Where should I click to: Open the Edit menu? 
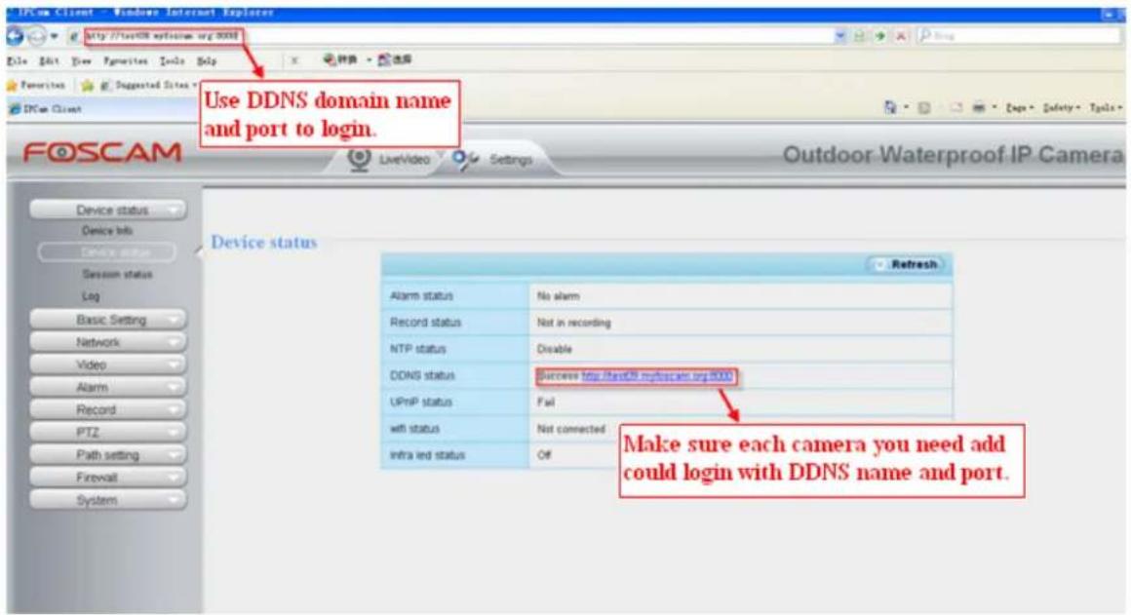tap(49, 61)
